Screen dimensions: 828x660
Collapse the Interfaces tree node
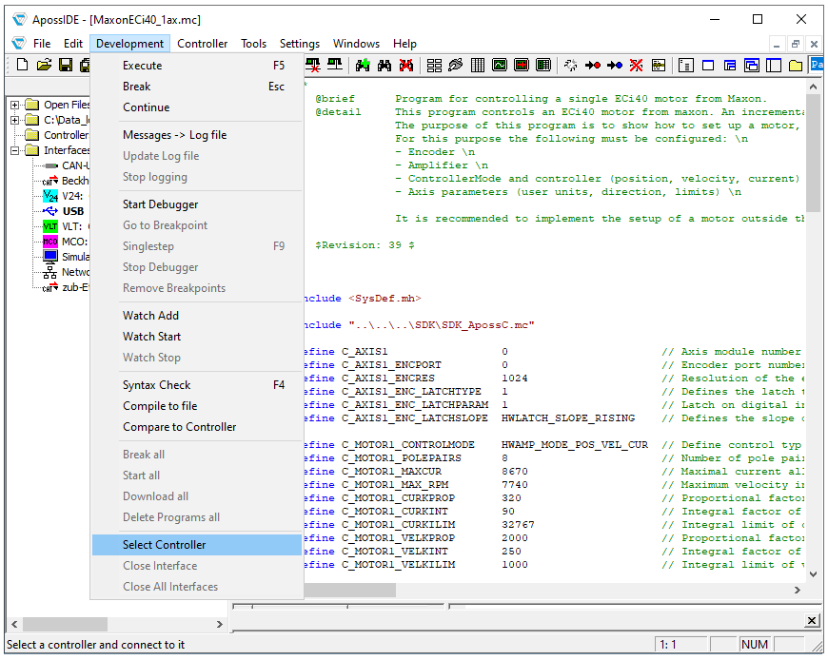pyautogui.click(x=15, y=150)
